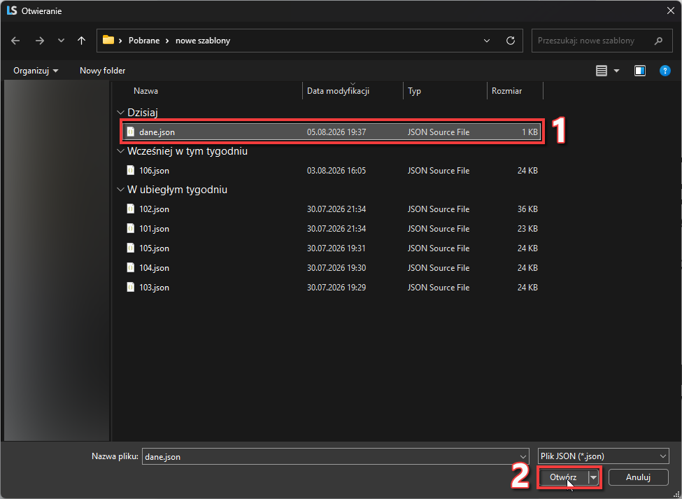Select the 103.json file
This screenshot has width=682, height=499.
(332, 288)
